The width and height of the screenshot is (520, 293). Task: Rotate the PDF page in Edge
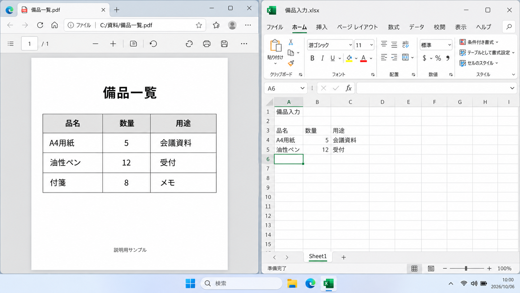click(153, 44)
